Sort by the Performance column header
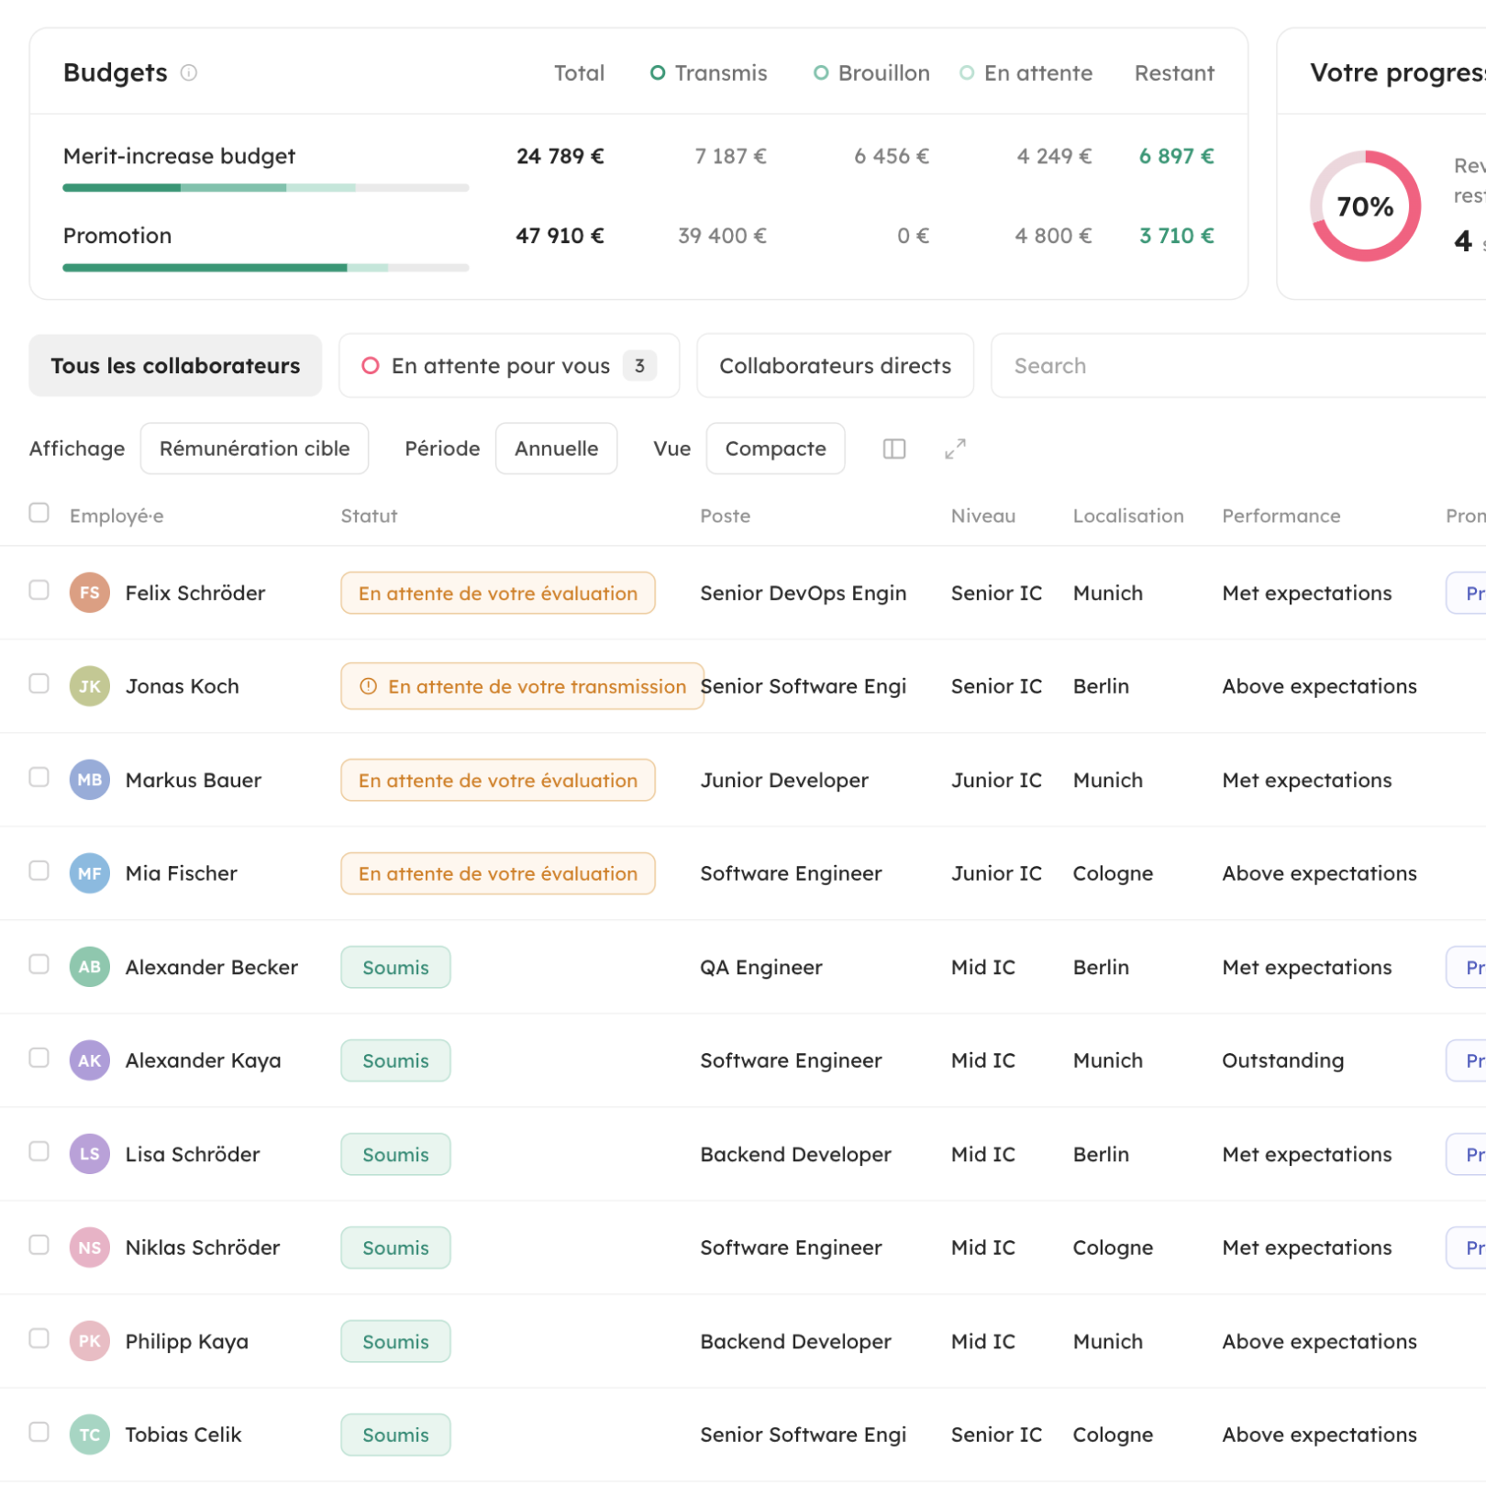 1281,516
